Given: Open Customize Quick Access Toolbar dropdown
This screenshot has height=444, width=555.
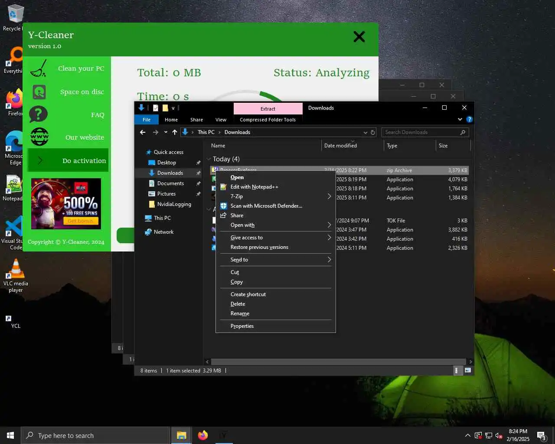Looking at the screenshot, I should click(x=173, y=108).
